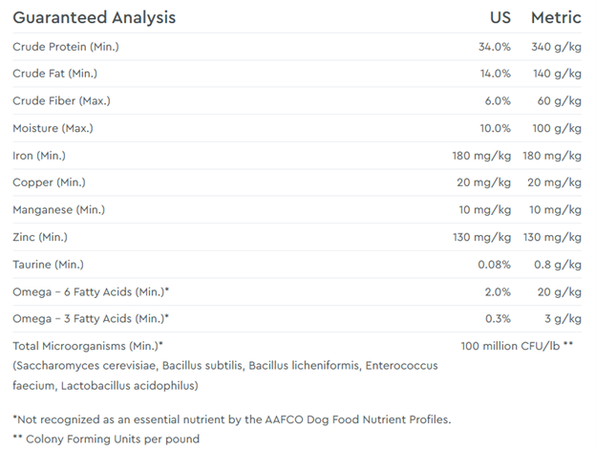Click the Guaranteed Analysis heading
Screen dimensions: 596x450
(x=94, y=18)
